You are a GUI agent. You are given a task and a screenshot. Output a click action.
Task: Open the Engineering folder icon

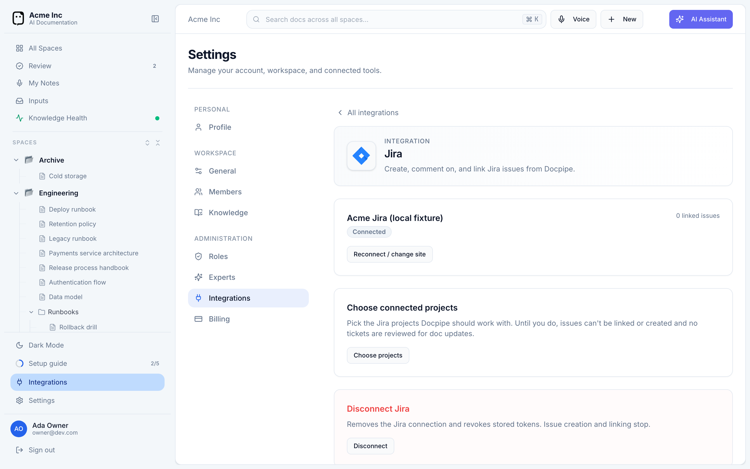(x=29, y=193)
